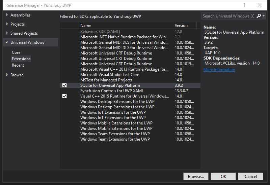Click the 13.3.0.7 version cell
The width and height of the screenshot is (270, 185).
[181, 90]
